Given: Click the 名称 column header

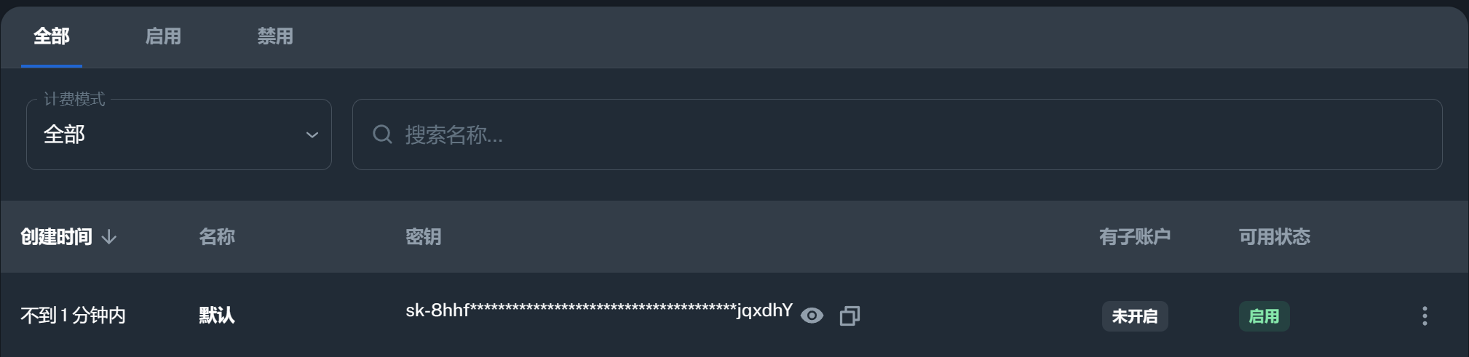Looking at the screenshot, I should [x=217, y=237].
